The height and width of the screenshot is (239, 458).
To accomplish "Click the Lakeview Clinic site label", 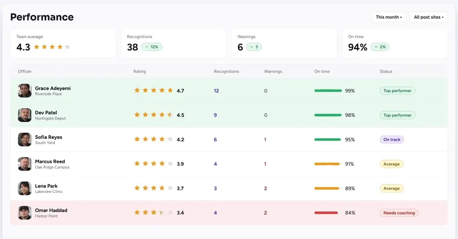I will coord(49,191).
